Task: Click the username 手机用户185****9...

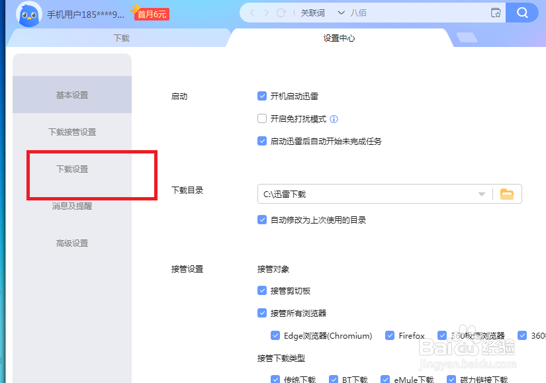Action: coord(85,15)
